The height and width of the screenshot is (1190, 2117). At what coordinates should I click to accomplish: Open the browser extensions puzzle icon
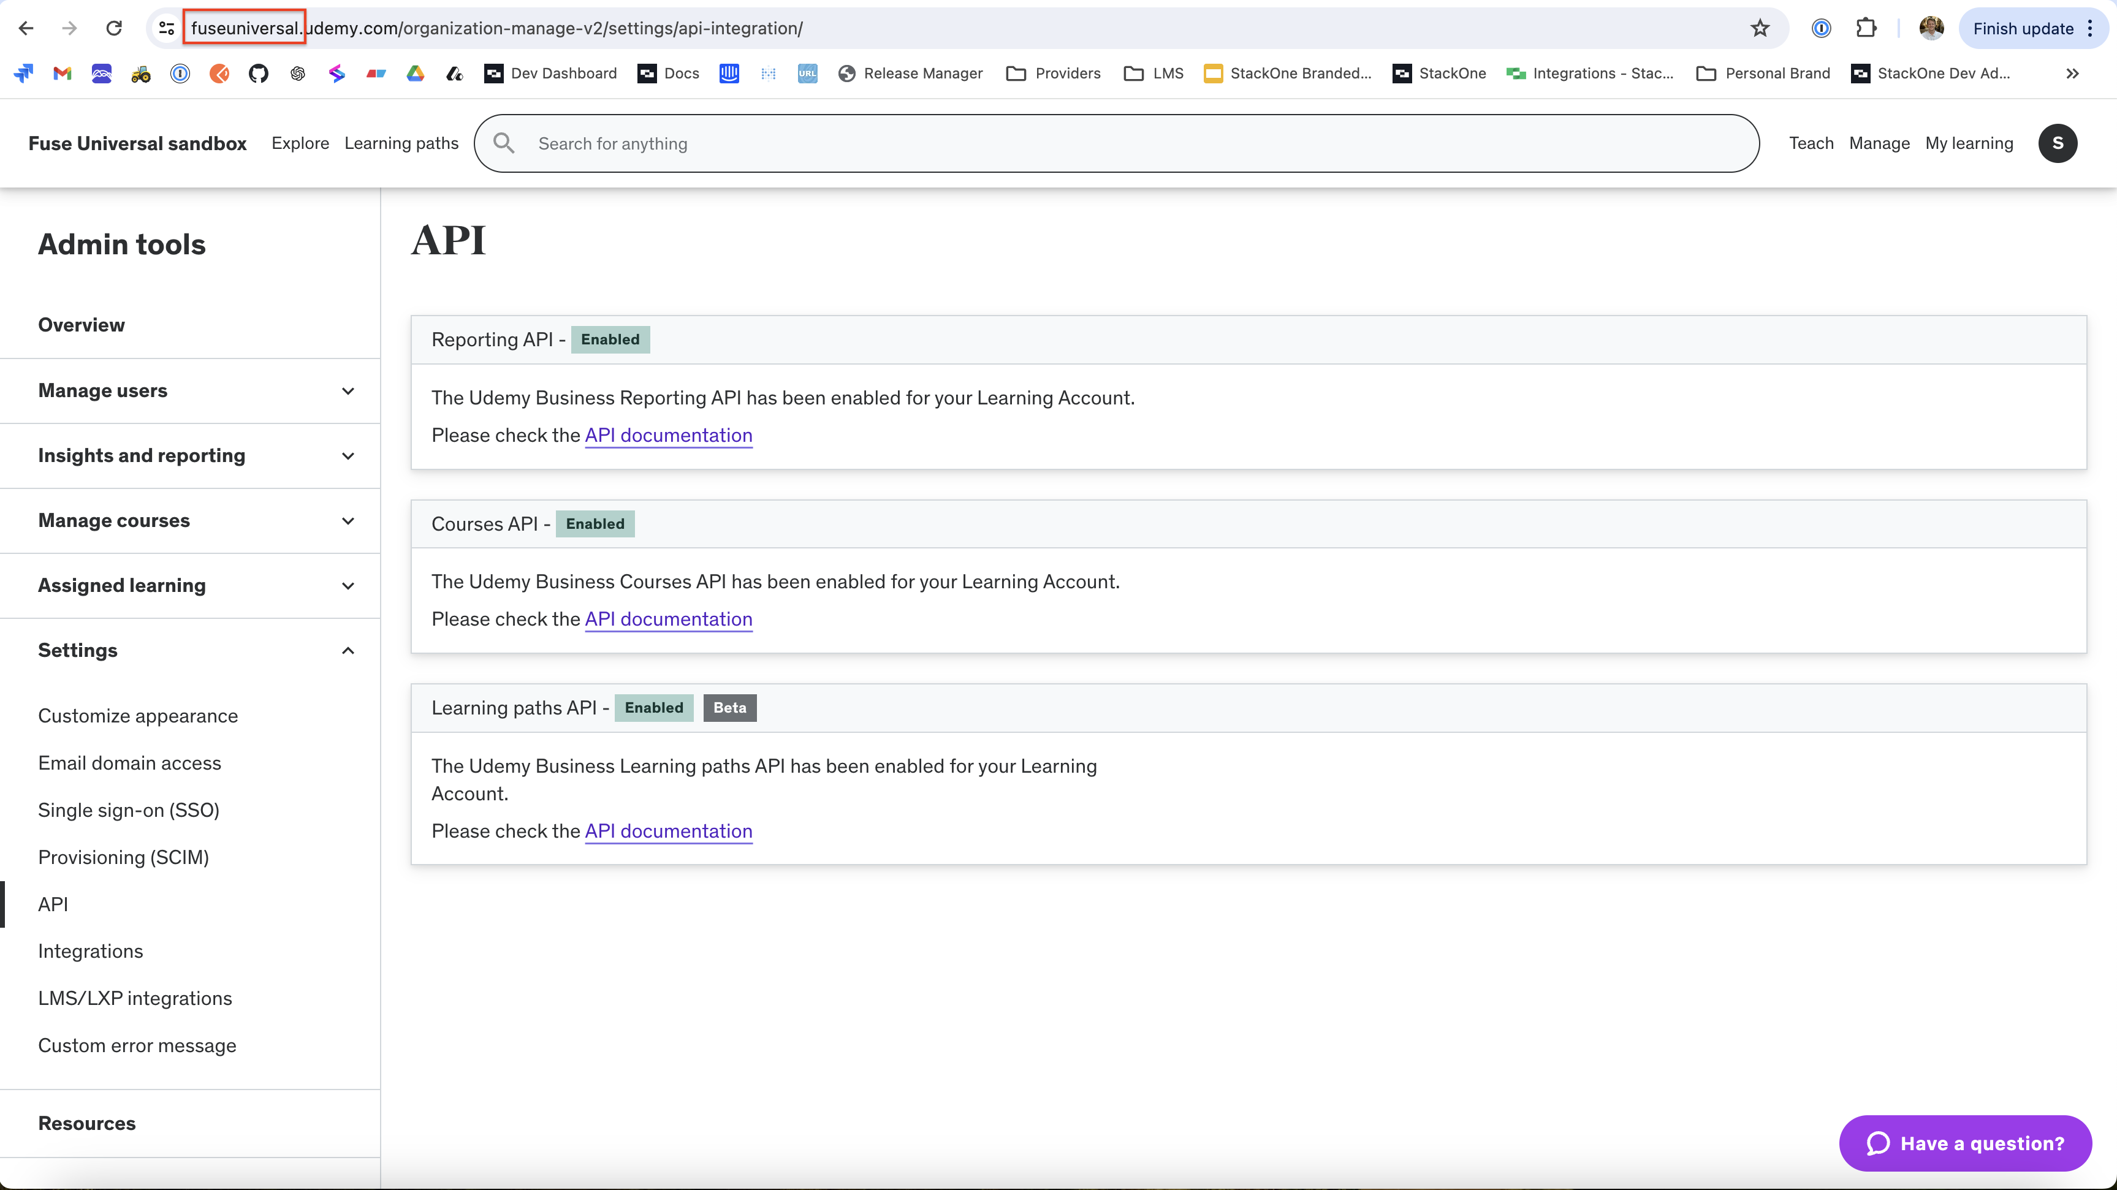click(1866, 28)
